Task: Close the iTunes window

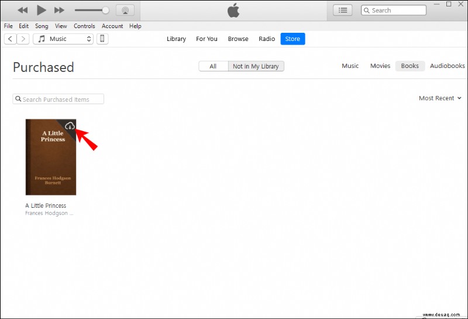Action: pos(461,4)
